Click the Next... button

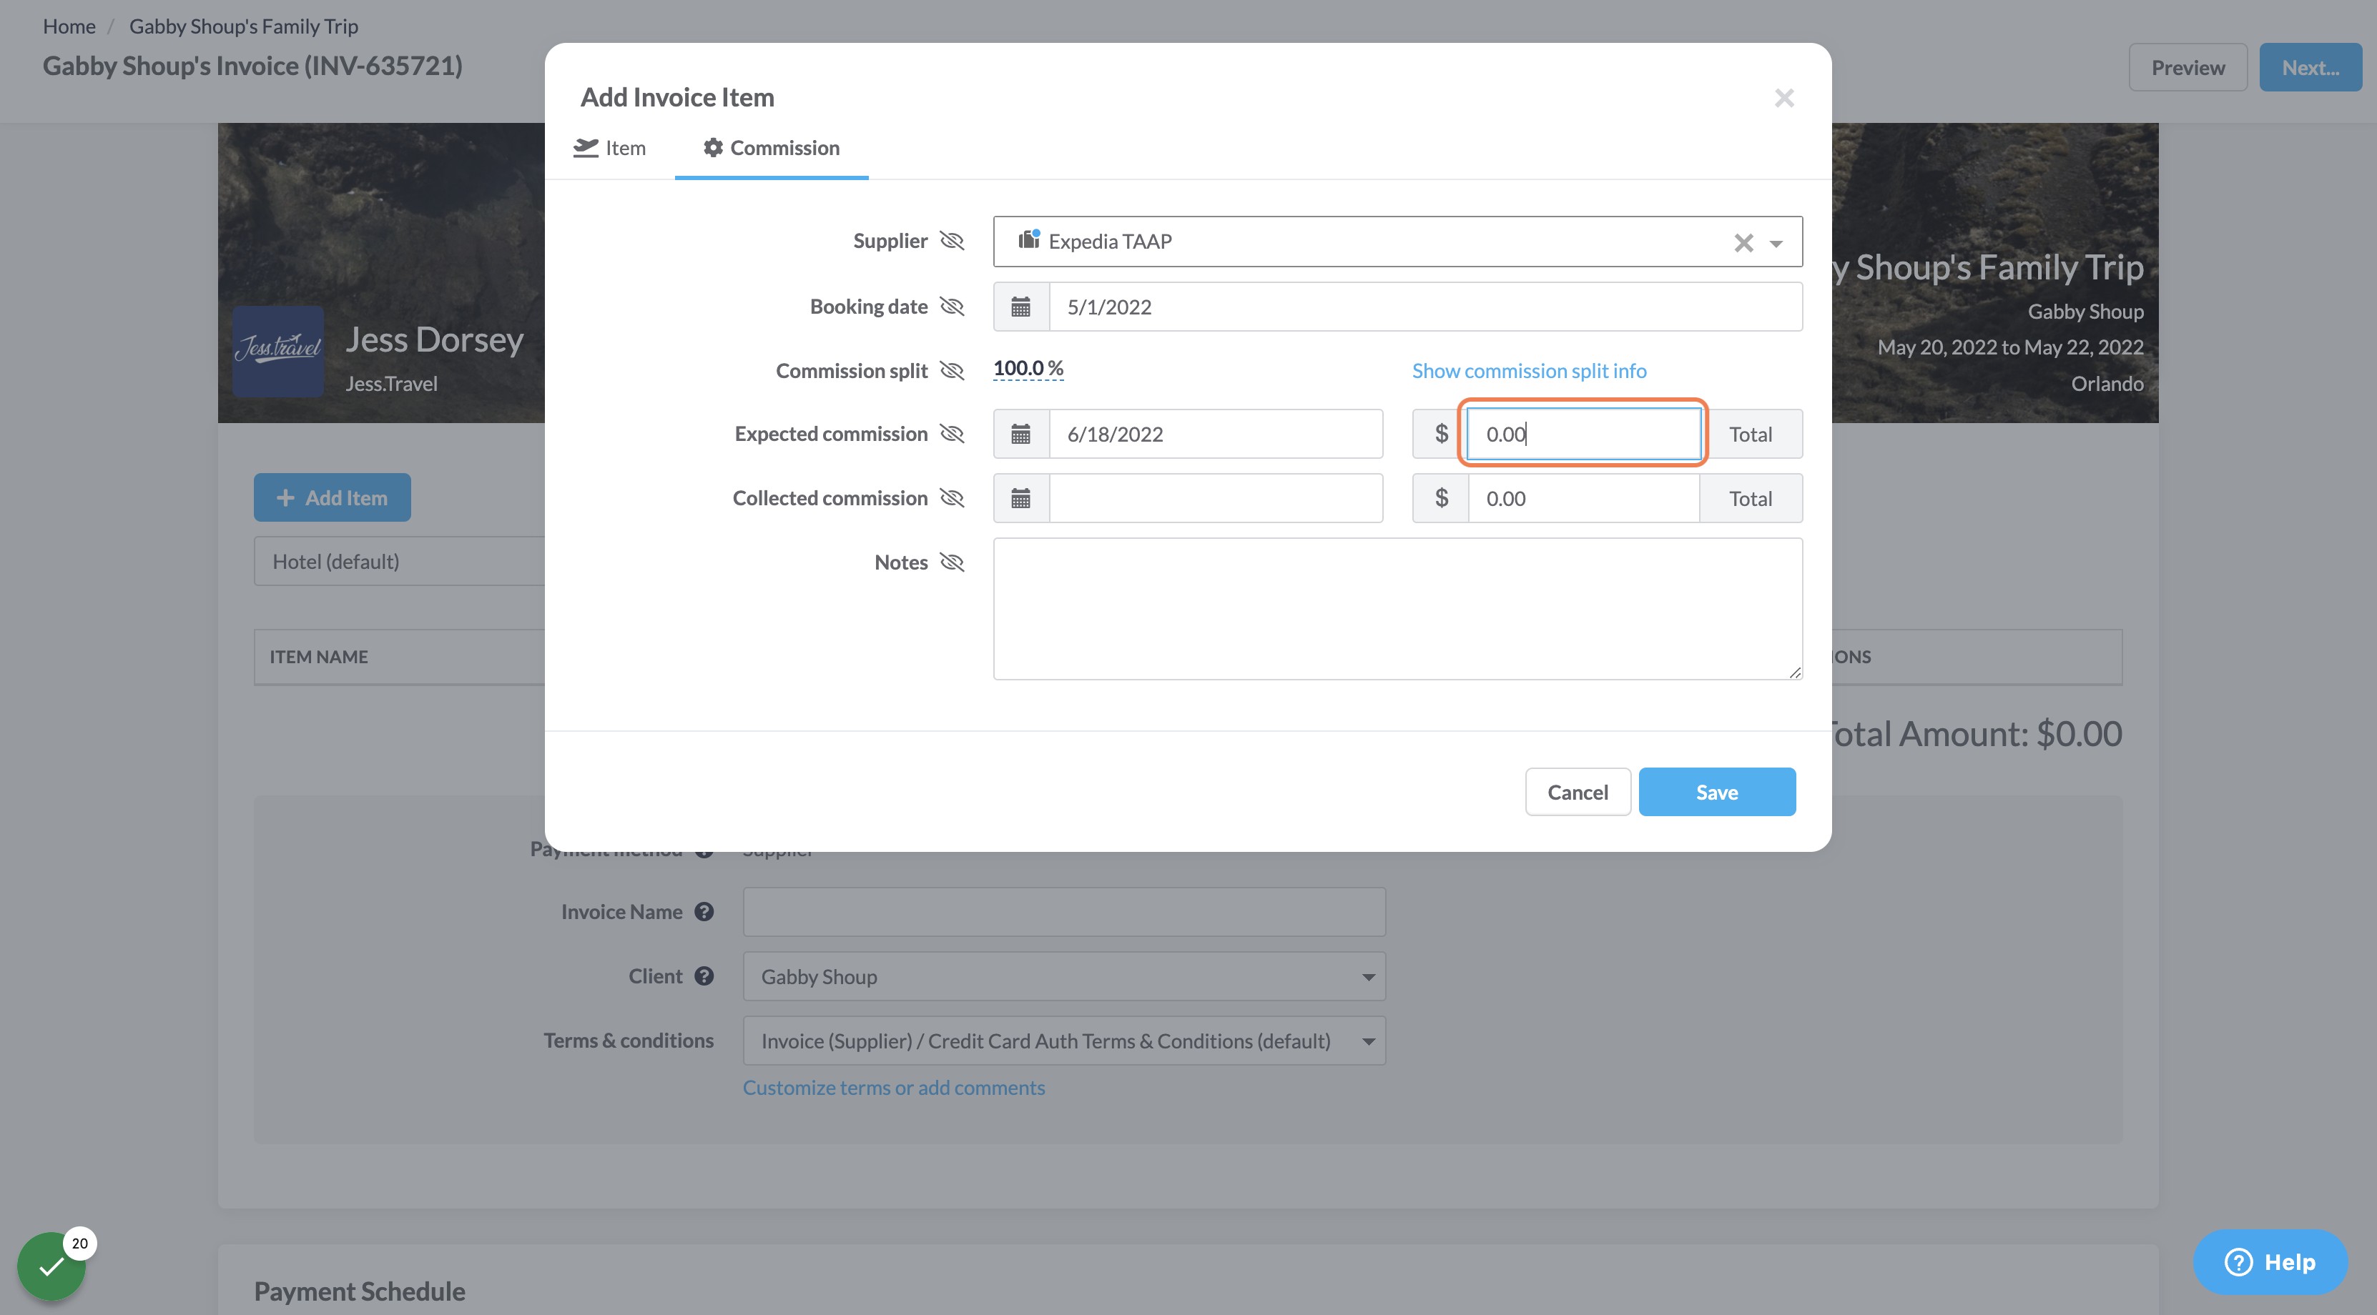[2310, 67]
